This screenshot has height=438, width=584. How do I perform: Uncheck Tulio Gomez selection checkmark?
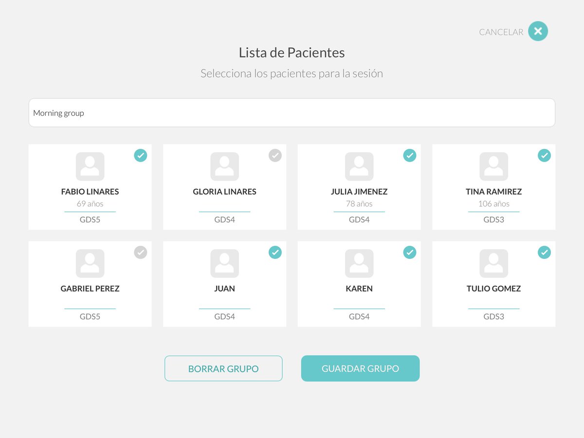coord(544,252)
